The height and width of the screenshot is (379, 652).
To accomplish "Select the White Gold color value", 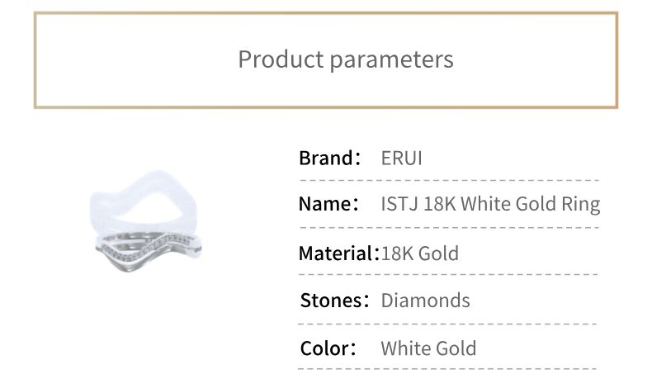I will tap(428, 348).
